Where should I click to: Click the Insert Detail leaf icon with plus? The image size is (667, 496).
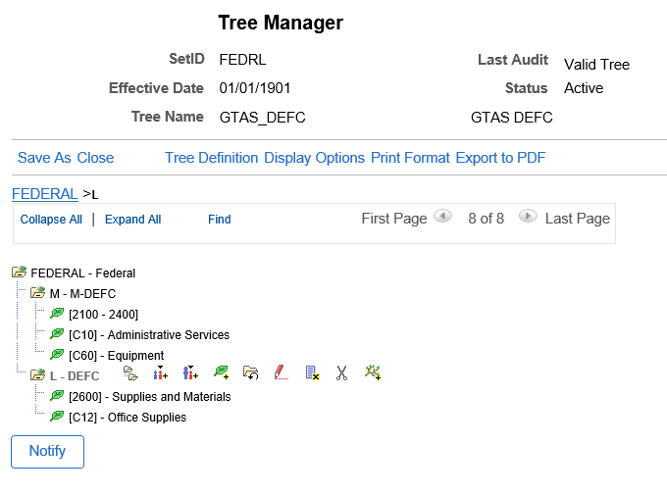point(222,372)
